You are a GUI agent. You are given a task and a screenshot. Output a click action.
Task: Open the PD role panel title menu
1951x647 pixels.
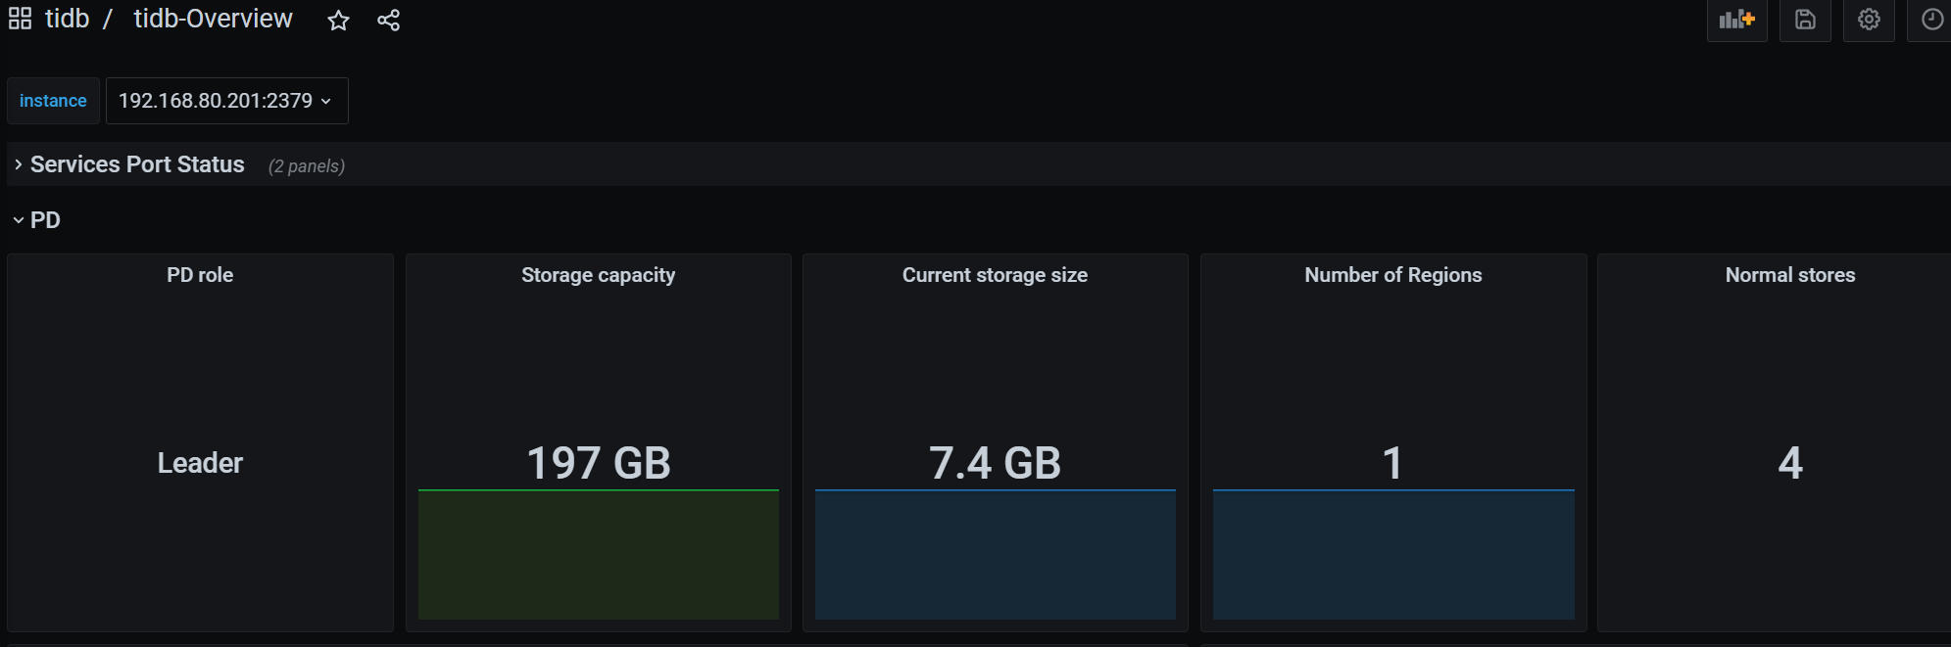tap(200, 275)
